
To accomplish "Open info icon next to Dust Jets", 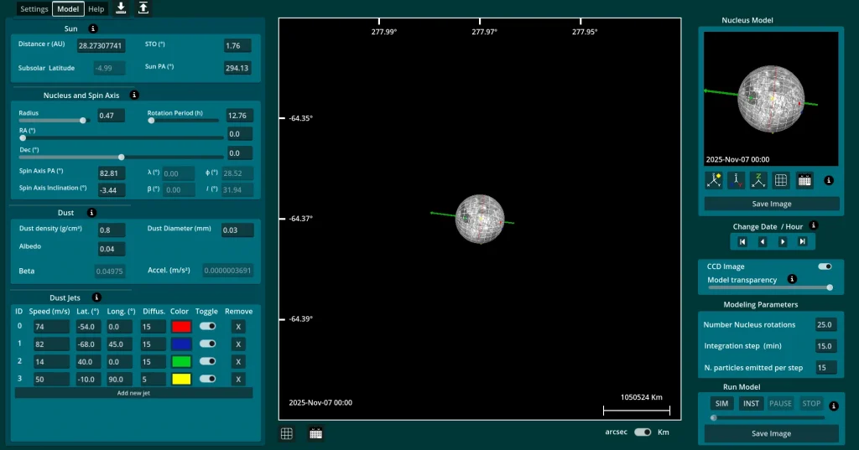I will coord(96,297).
